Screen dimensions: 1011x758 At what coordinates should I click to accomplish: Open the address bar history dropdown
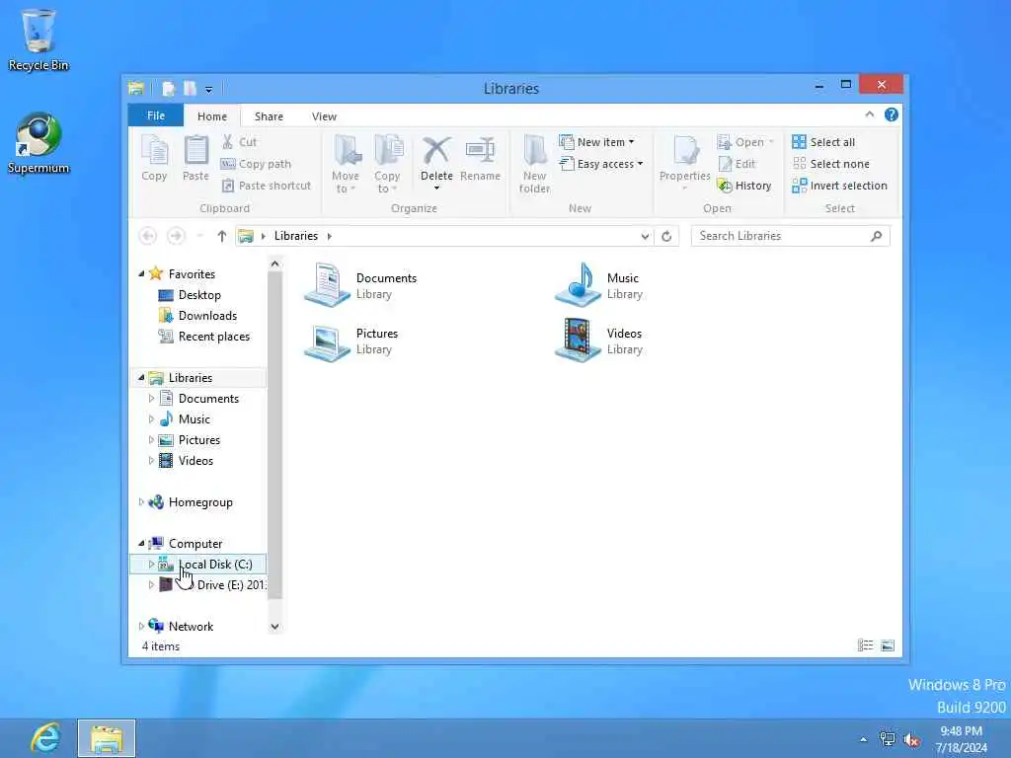click(x=645, y=236)
